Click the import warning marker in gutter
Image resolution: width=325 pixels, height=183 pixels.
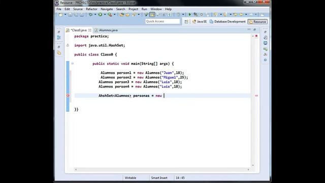(68, 45)
